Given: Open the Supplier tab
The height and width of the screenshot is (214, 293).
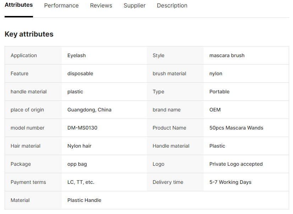Looking at the screenshot, I should pyautogui.click(x=134, y=6).
